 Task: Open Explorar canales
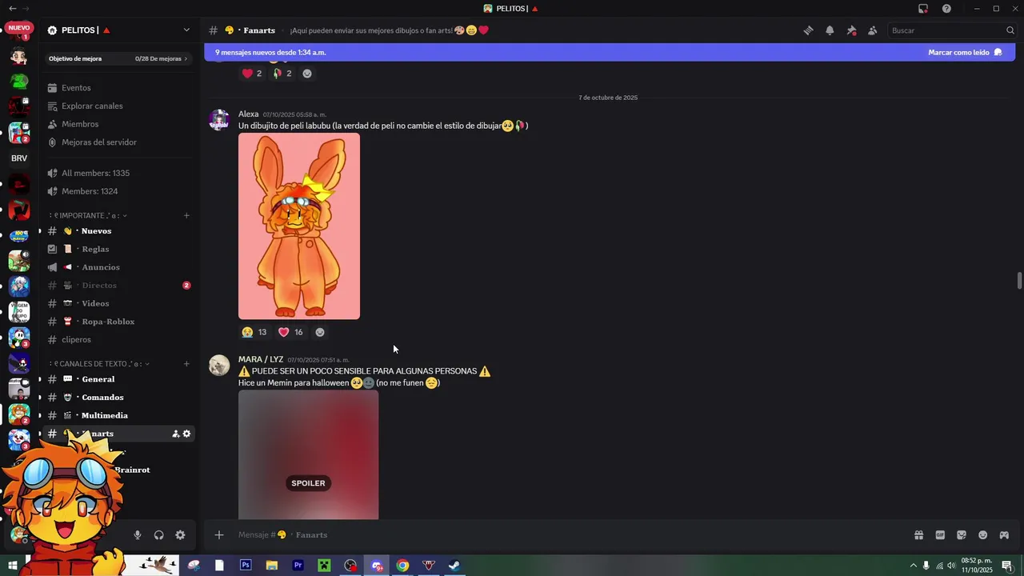[x=118, y=106]
